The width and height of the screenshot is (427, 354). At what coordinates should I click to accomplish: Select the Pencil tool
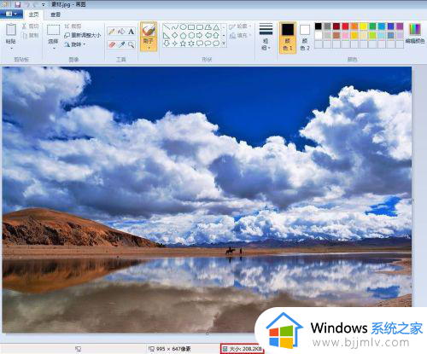(112, 32)
